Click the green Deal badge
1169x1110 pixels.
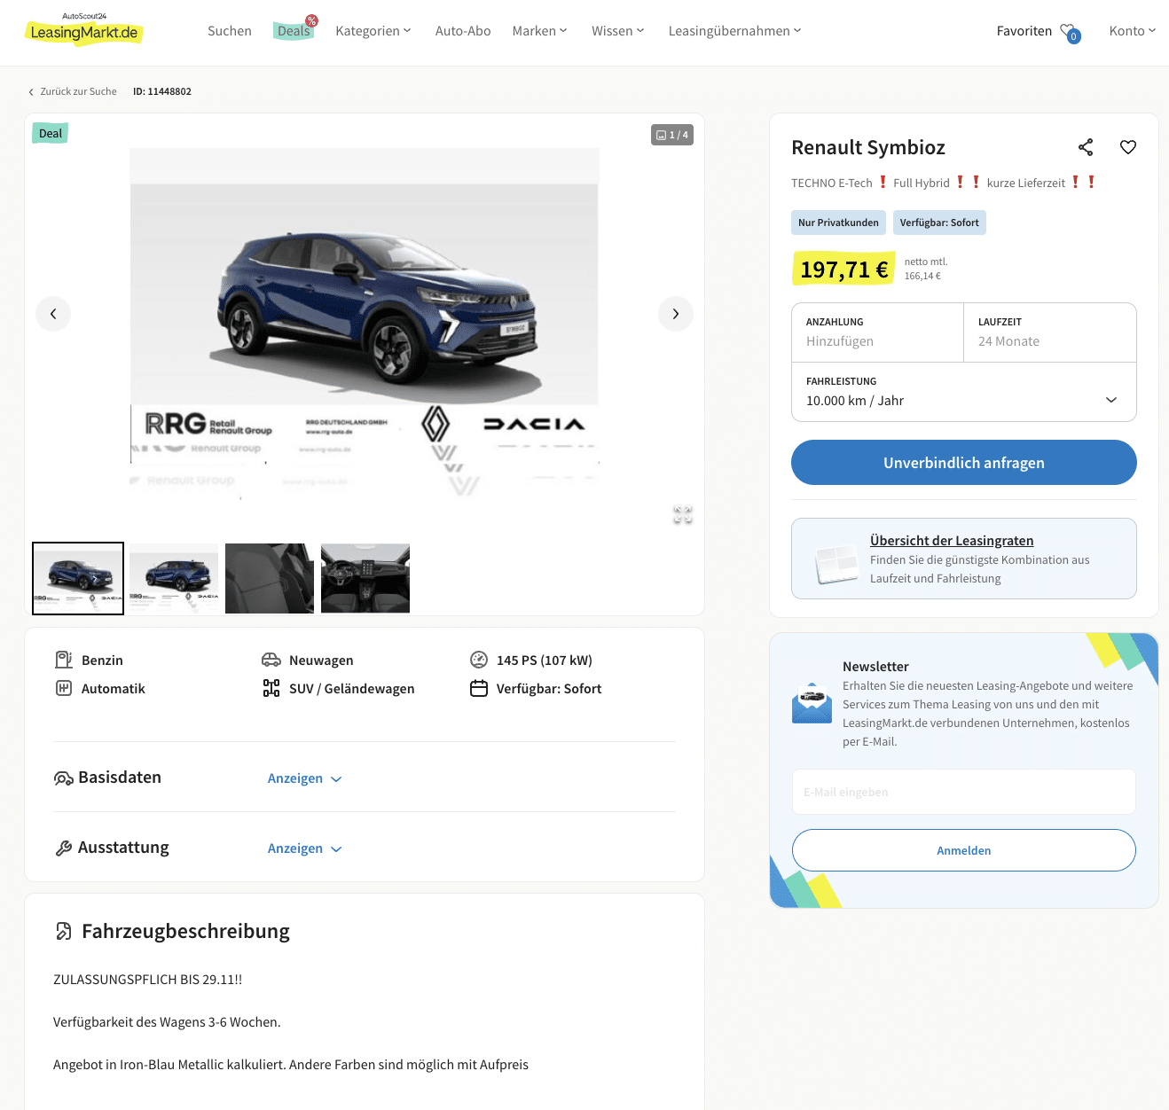click(51, 134)
